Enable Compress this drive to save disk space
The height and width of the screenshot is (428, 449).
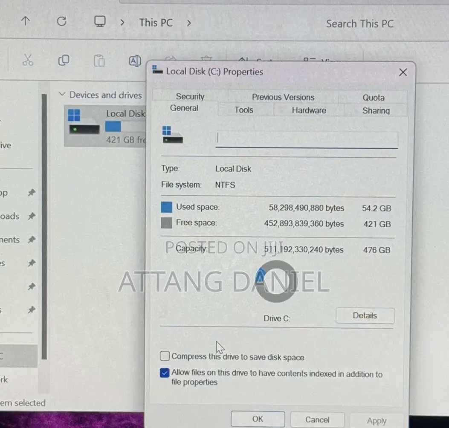pyautogui.click(x=165, y=356)
